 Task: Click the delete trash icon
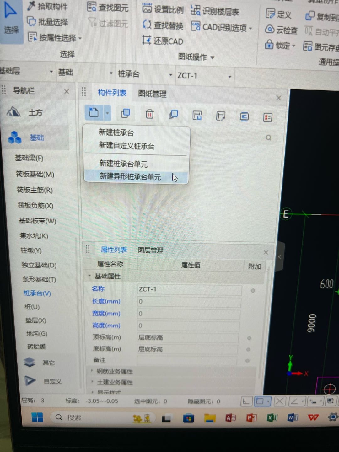click(x=150, y=114)
